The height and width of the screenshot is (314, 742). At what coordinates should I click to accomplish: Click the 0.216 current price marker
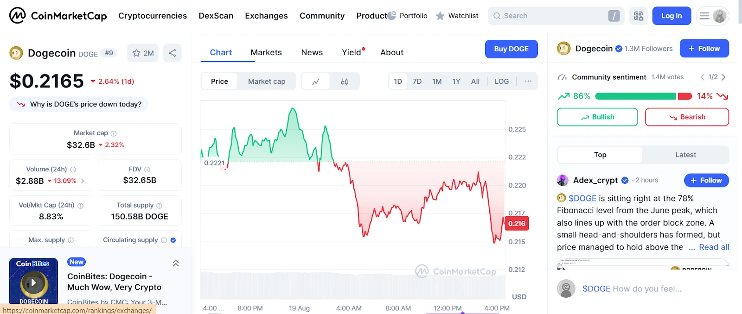517,224
